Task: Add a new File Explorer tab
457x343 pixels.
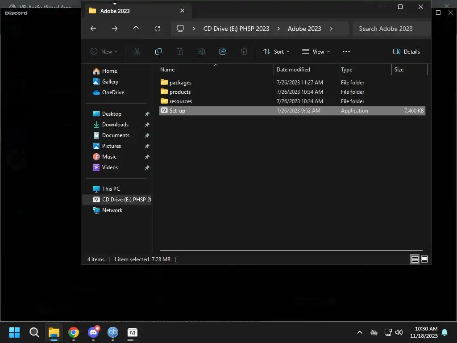Action: click(202, 11)
